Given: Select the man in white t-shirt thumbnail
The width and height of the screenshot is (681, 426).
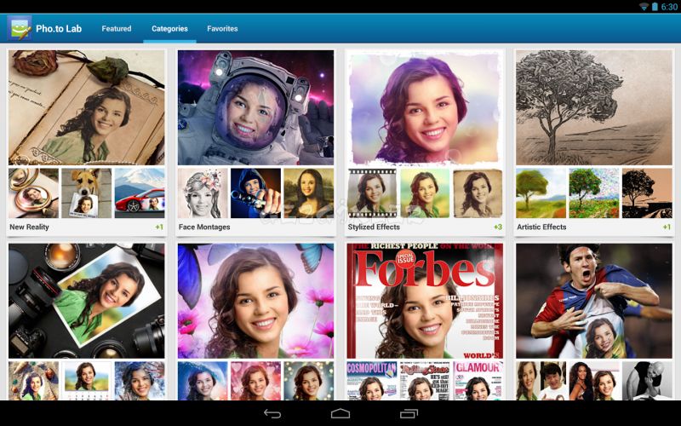Looking at the screenshot, I should point(541,381).
